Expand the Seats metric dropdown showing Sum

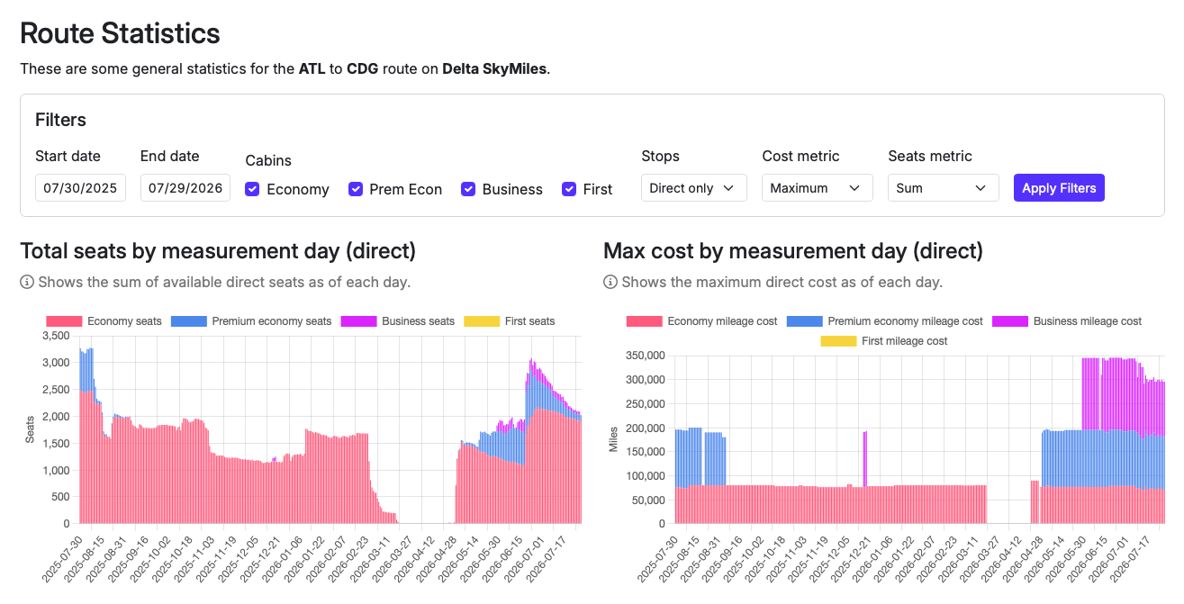[x=944, y=188]
